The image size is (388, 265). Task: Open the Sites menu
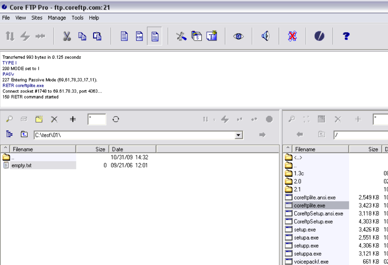(x=37, y=18)
